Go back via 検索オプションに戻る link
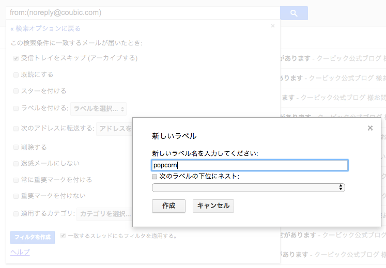 pyautogui.click(x=45, y=28)
